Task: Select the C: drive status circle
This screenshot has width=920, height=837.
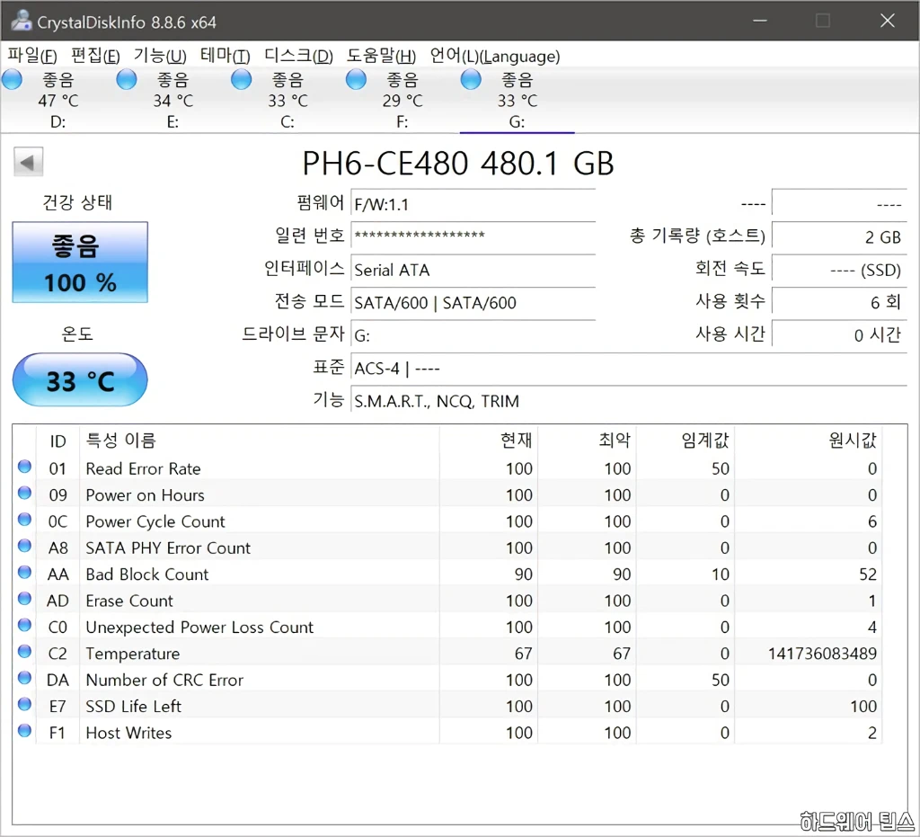Action: pos(241,79)
